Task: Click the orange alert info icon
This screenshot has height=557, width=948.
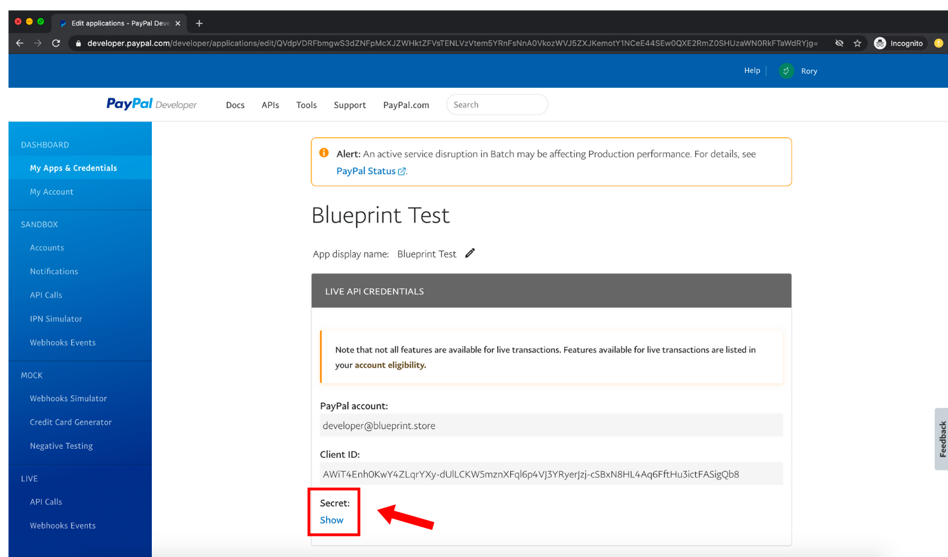Action: (x=324, y=153)
